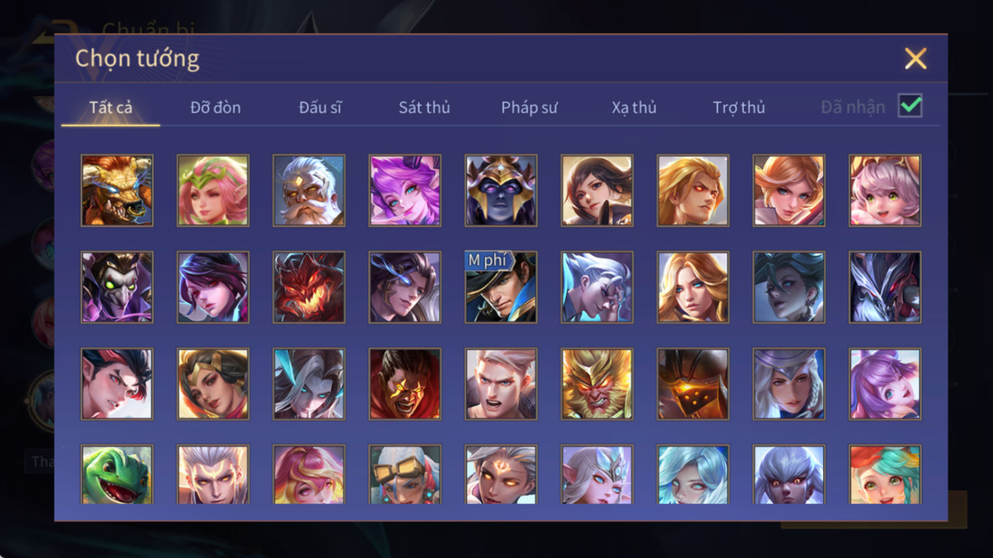This screenshot has height=558, width=993.
Task: Select the plague-mask hero with green eyes
Action: pos(117,287)
